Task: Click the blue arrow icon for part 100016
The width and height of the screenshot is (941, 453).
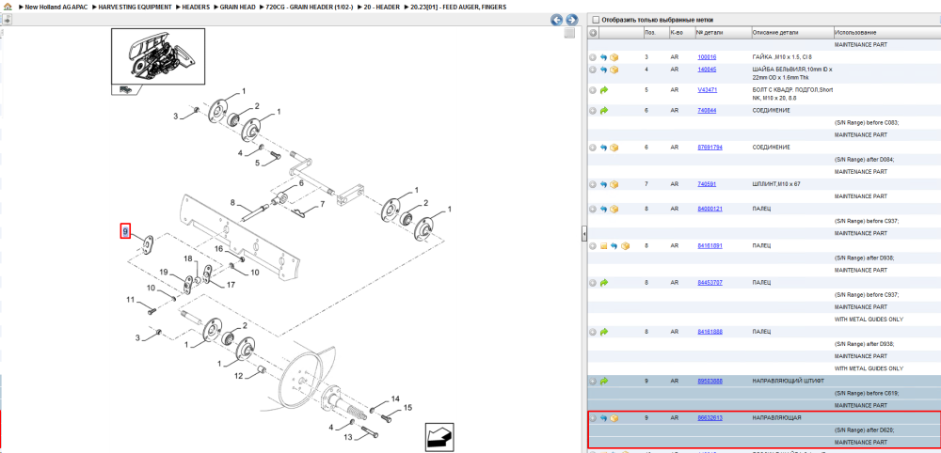Action: pyautogui.click(x=604, y=57)
